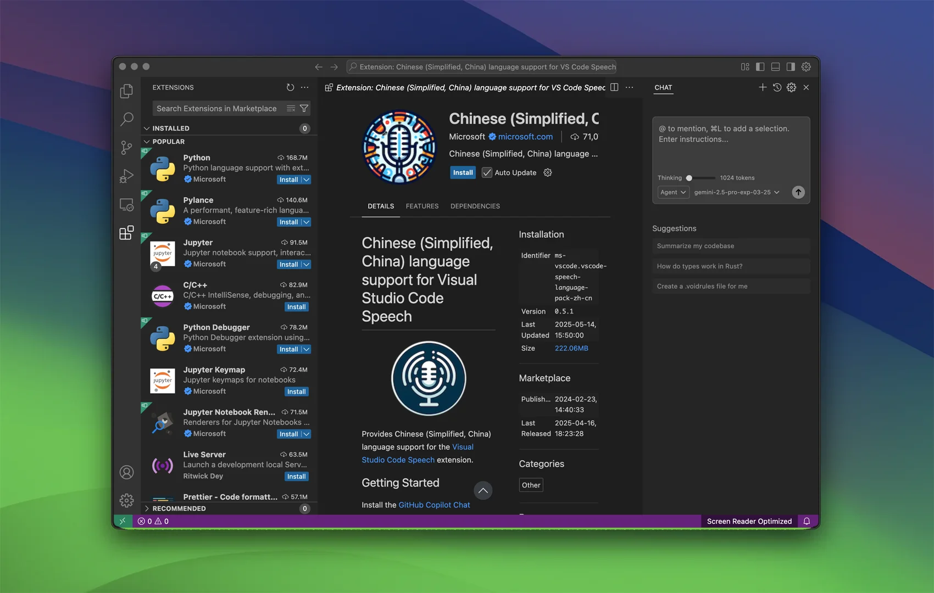Choose the Summarize my codebase suggestion
Viewport: 934px width, 593px height.
[731, 246]
